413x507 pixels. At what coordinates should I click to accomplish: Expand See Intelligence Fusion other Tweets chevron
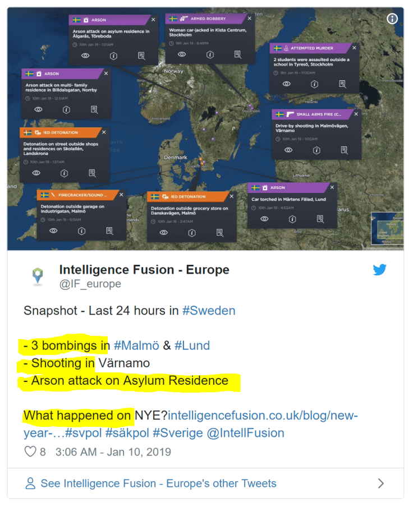click(x=381, y=483)
